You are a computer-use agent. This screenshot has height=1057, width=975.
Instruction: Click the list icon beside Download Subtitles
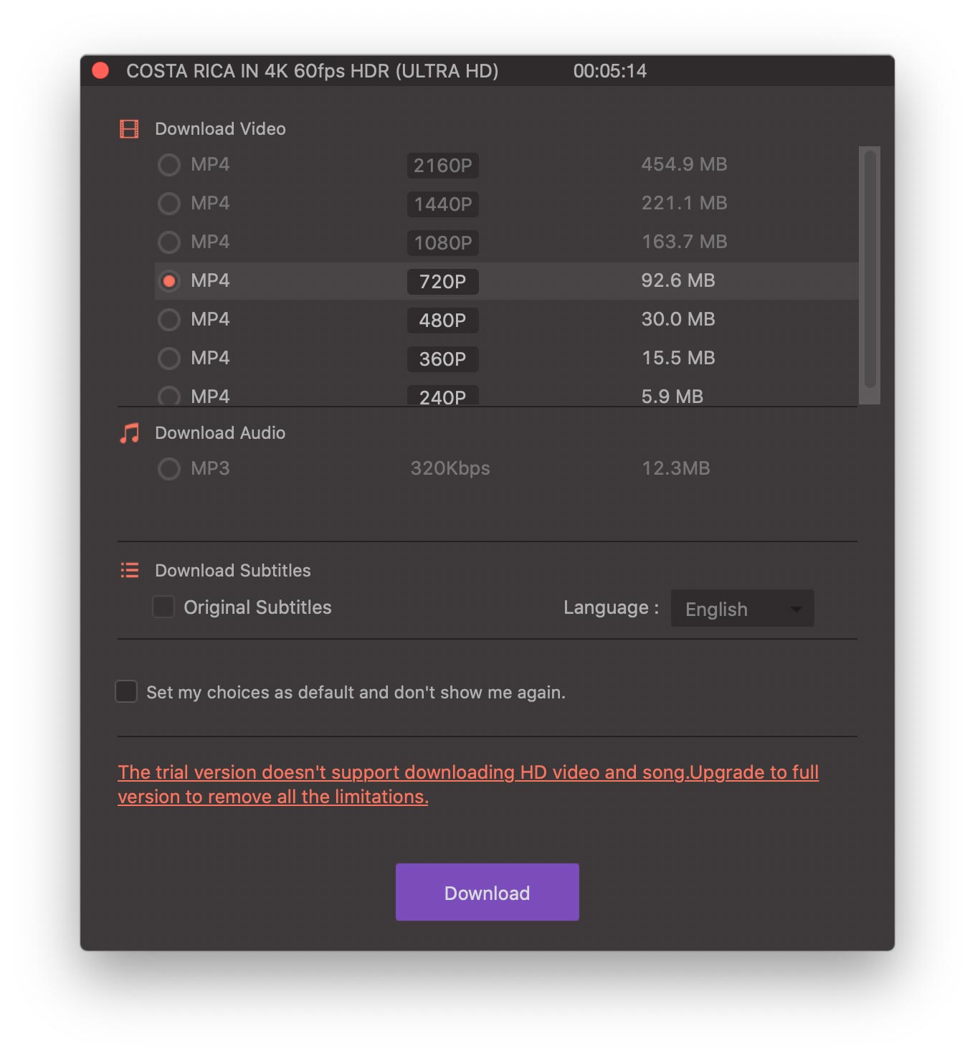point(129,570)
